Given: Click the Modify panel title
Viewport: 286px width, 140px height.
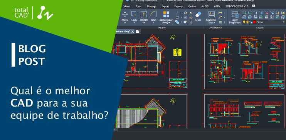Looking at the screenshot, I should pyautogui.click(x=162, y=28).
